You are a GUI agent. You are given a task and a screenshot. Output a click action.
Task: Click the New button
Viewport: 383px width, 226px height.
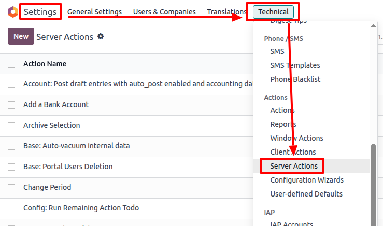point(21,36)
